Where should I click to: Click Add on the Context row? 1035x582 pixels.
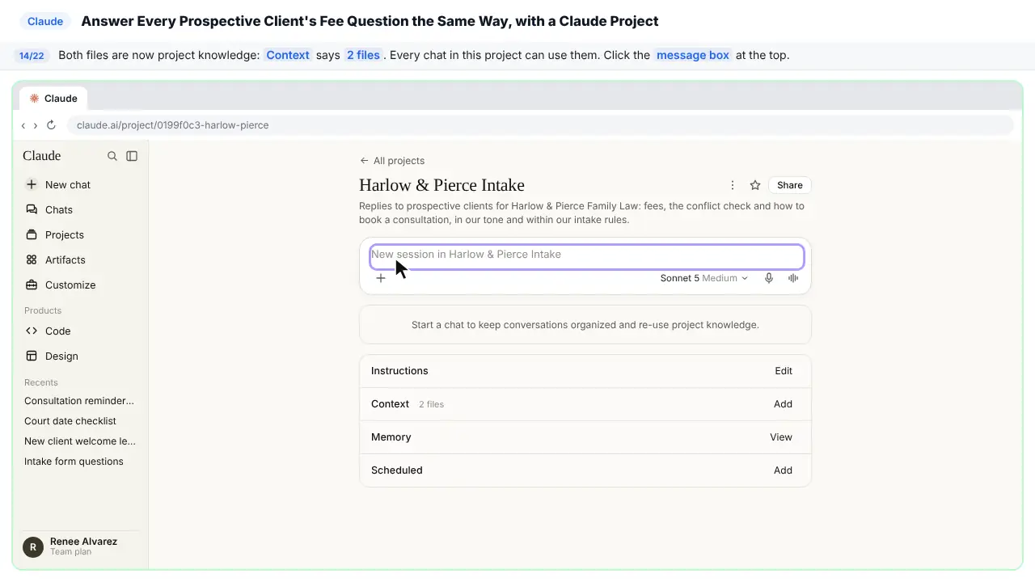pyautogui.click(x=783, y=404)
